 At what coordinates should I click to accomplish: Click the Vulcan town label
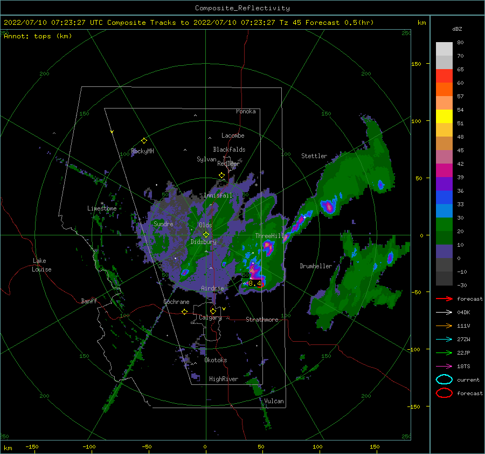click(274, 401)
